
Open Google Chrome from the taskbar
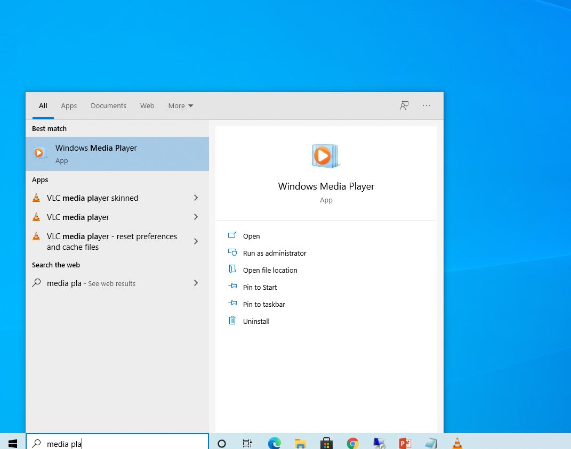tap(352, 443)
